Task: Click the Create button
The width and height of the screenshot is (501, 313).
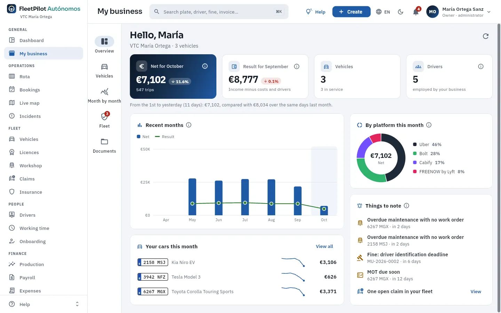Action: tap(351, 12)
